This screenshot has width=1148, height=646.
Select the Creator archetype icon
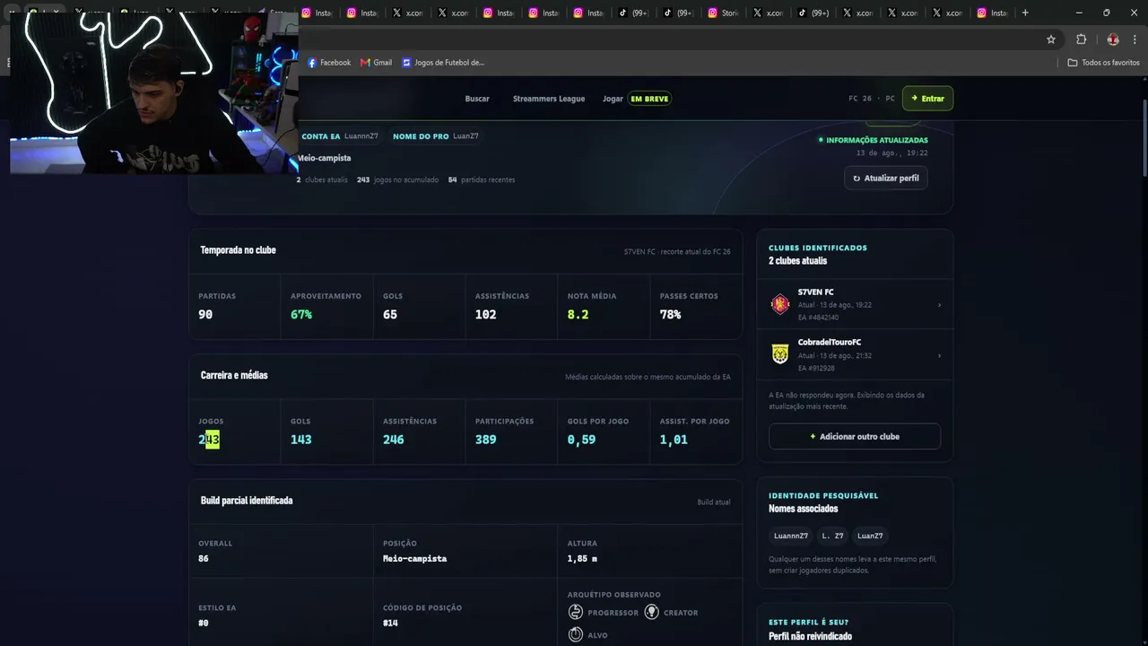click(652, 612)
